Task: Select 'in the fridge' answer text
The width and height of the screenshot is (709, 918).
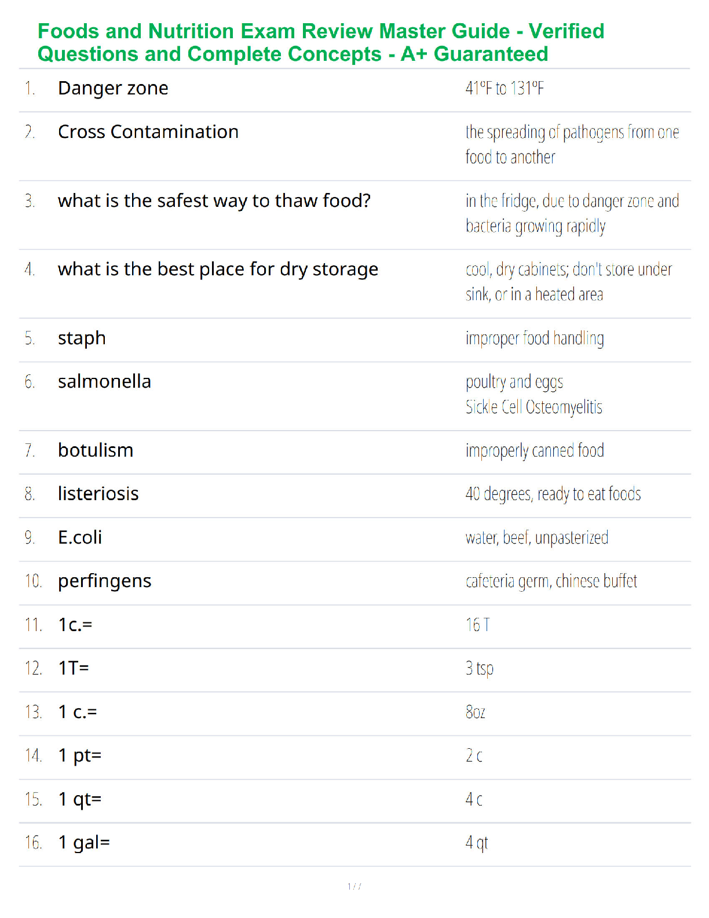Action: (x=572, y=213)
